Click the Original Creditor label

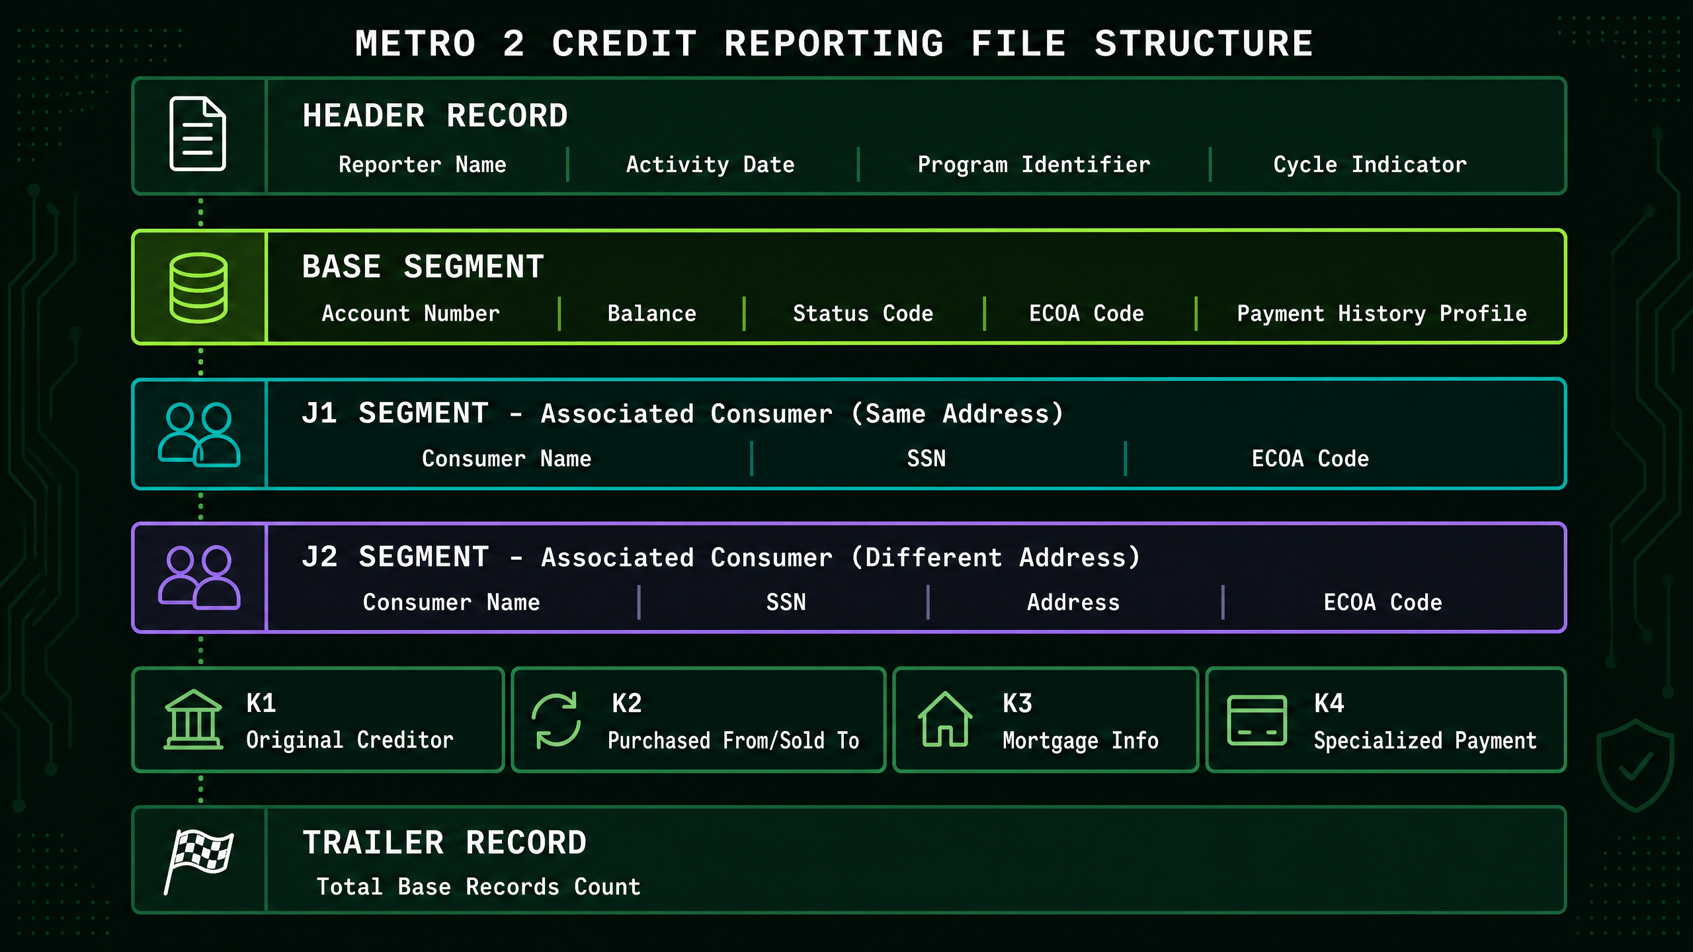coord(350,740)
